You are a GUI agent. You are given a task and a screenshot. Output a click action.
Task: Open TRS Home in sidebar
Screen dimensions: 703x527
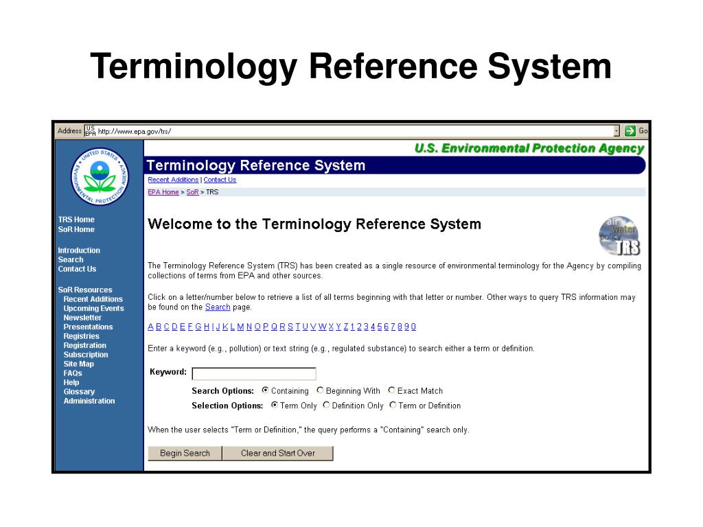76,220
